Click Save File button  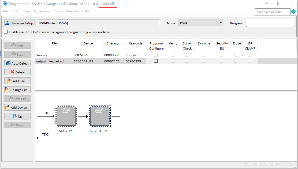pos(17,99)
